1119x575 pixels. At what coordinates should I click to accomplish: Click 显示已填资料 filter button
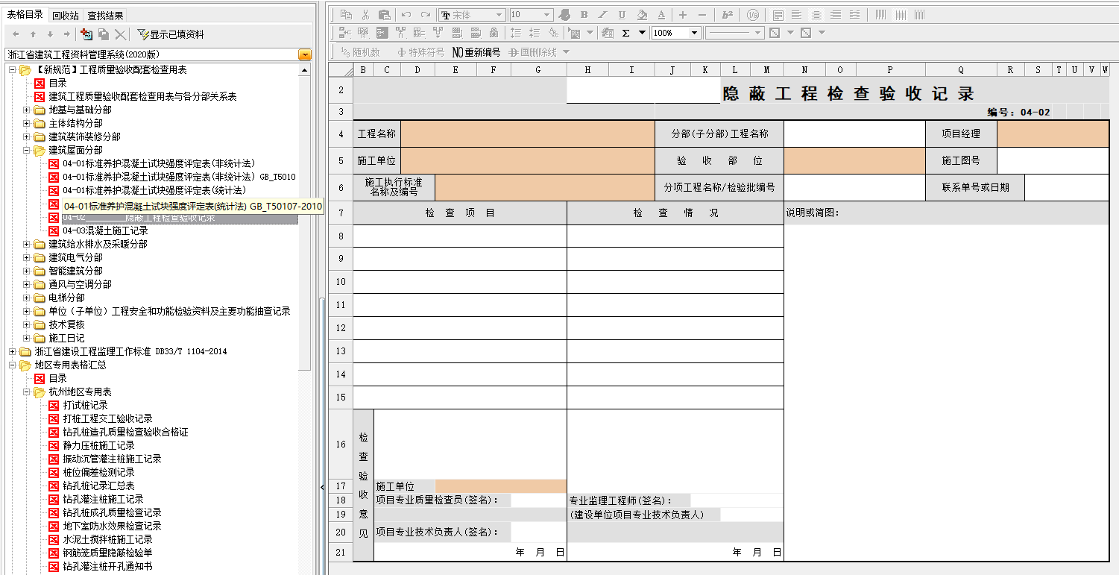(171, 34)
